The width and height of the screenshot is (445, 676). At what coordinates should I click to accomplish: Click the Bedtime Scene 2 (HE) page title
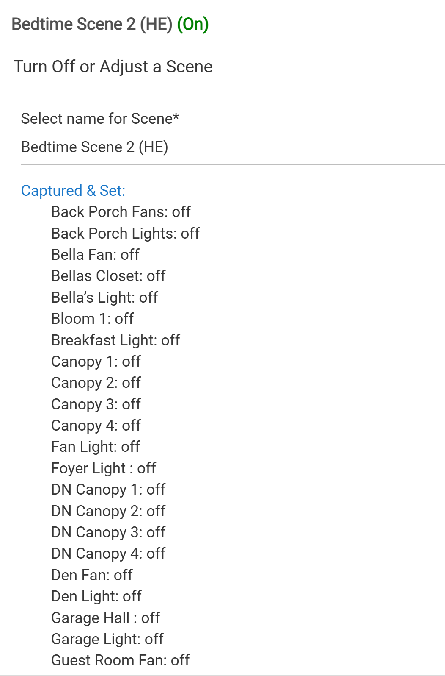[x=92, y=24]
